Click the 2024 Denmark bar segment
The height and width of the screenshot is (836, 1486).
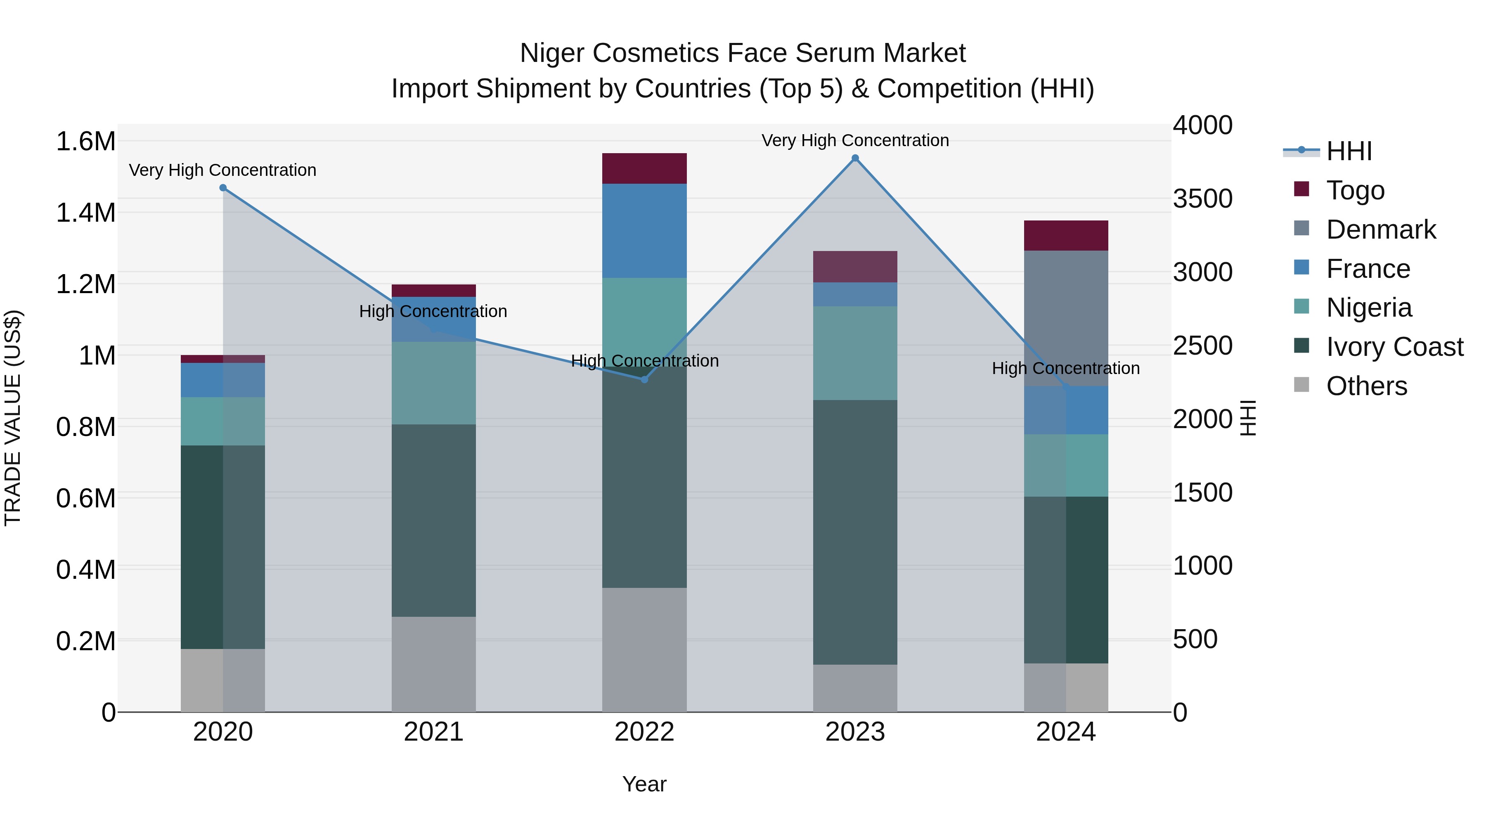1066,318
